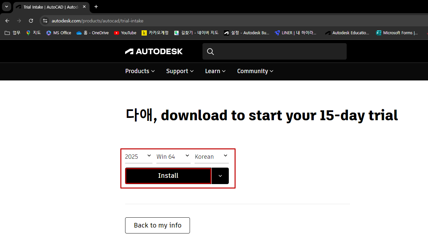Open the 길찾기 - 네이버 지도 bookmark
The image size is (428, 245).
click(196, 33)
